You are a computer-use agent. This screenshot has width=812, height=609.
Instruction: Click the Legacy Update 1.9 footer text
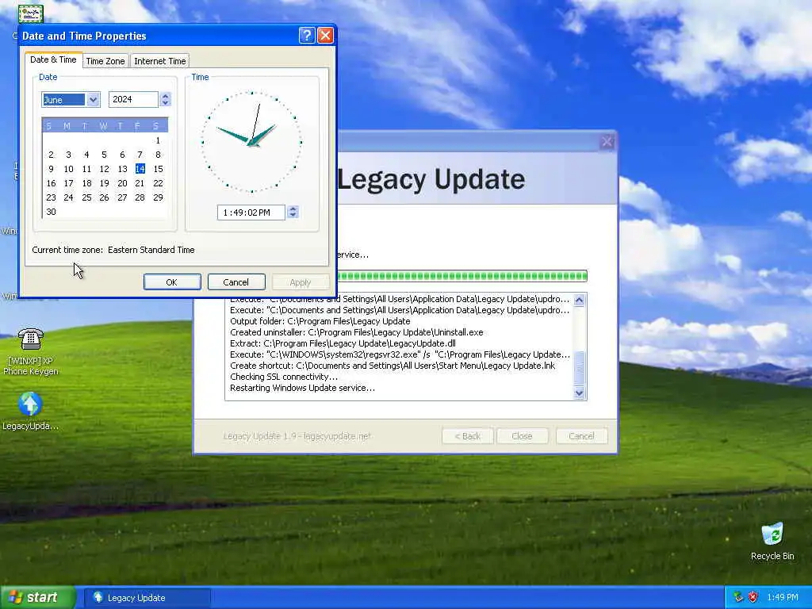[x=297, y=436]
